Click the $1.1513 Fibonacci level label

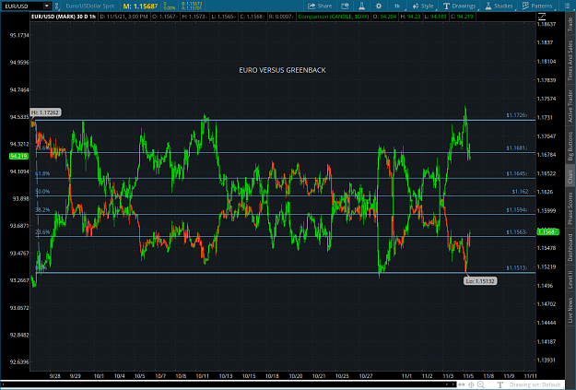[516, 268]
